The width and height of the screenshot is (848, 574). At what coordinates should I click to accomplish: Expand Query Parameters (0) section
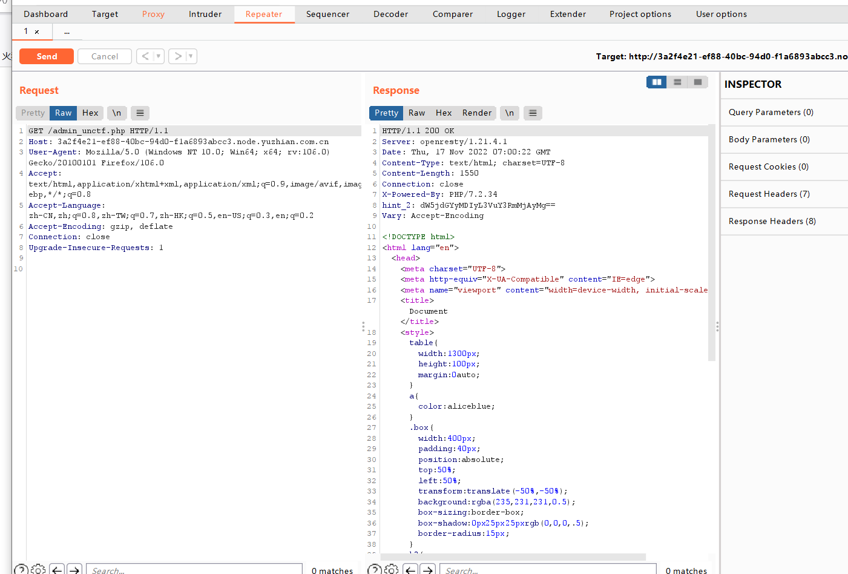(x=784, y=112)
